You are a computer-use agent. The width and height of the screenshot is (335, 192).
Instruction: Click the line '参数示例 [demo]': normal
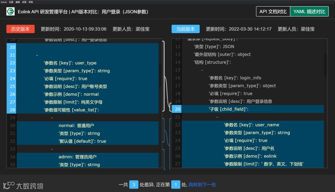click(71, 94)
